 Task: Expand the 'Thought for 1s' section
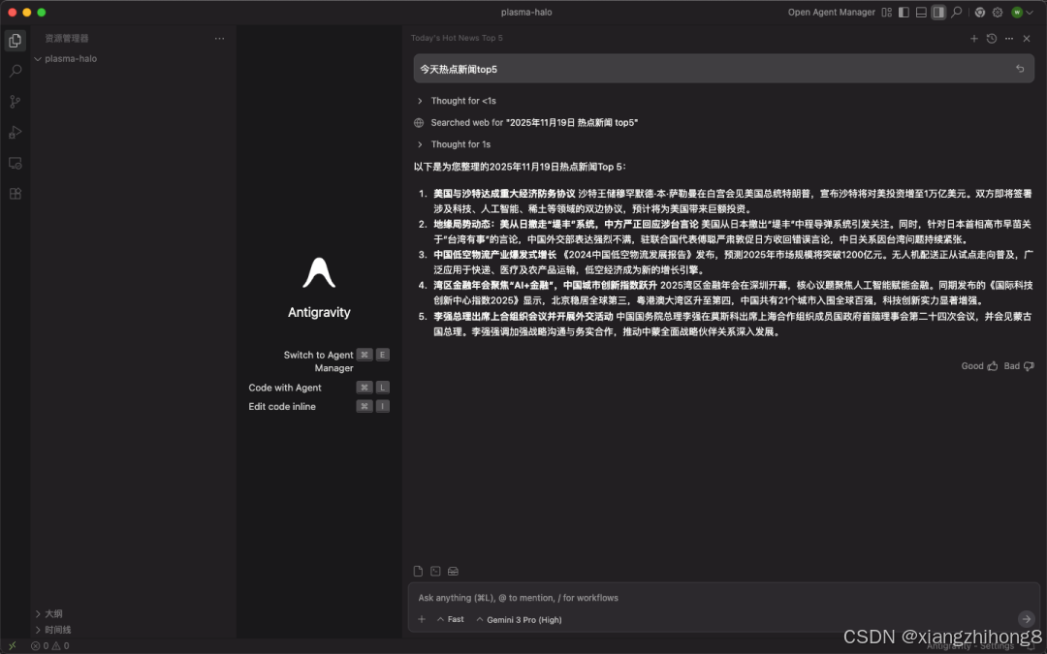tap(453, 144)
